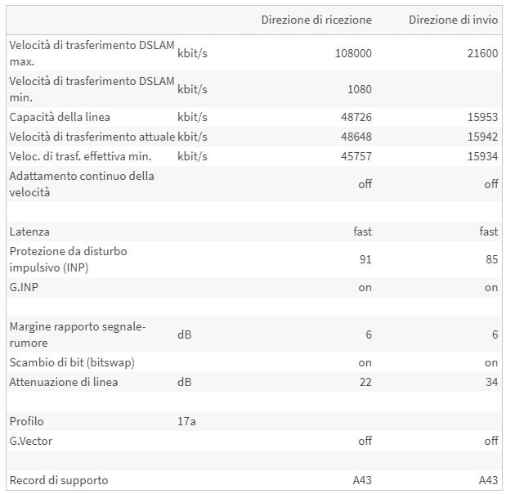Select the 45757 effective min speed value

[x=356, y=156]
